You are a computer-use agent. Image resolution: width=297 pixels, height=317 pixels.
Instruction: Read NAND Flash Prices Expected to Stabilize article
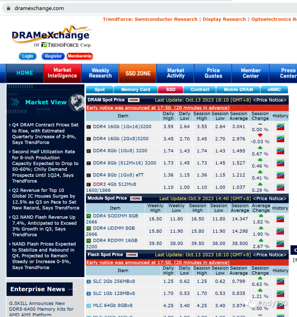[44, 256]
